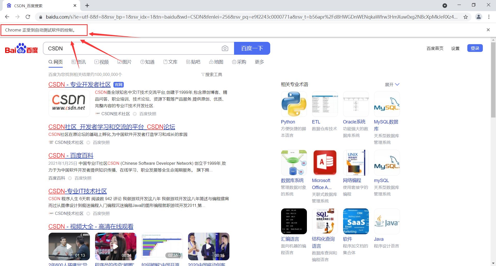Click the browser back arrow
The width and height of the screenshot is (496, 266).
tap(7, 17)
